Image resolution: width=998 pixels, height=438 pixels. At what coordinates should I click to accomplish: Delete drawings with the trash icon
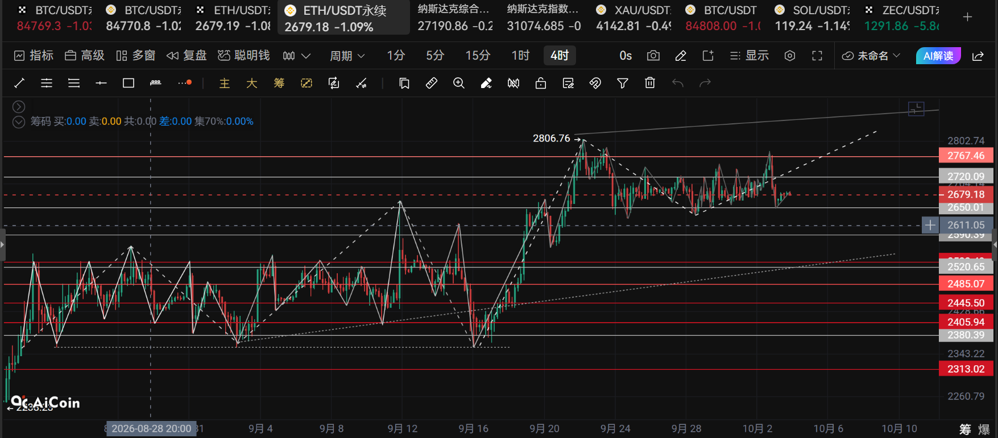pos(650,84)
